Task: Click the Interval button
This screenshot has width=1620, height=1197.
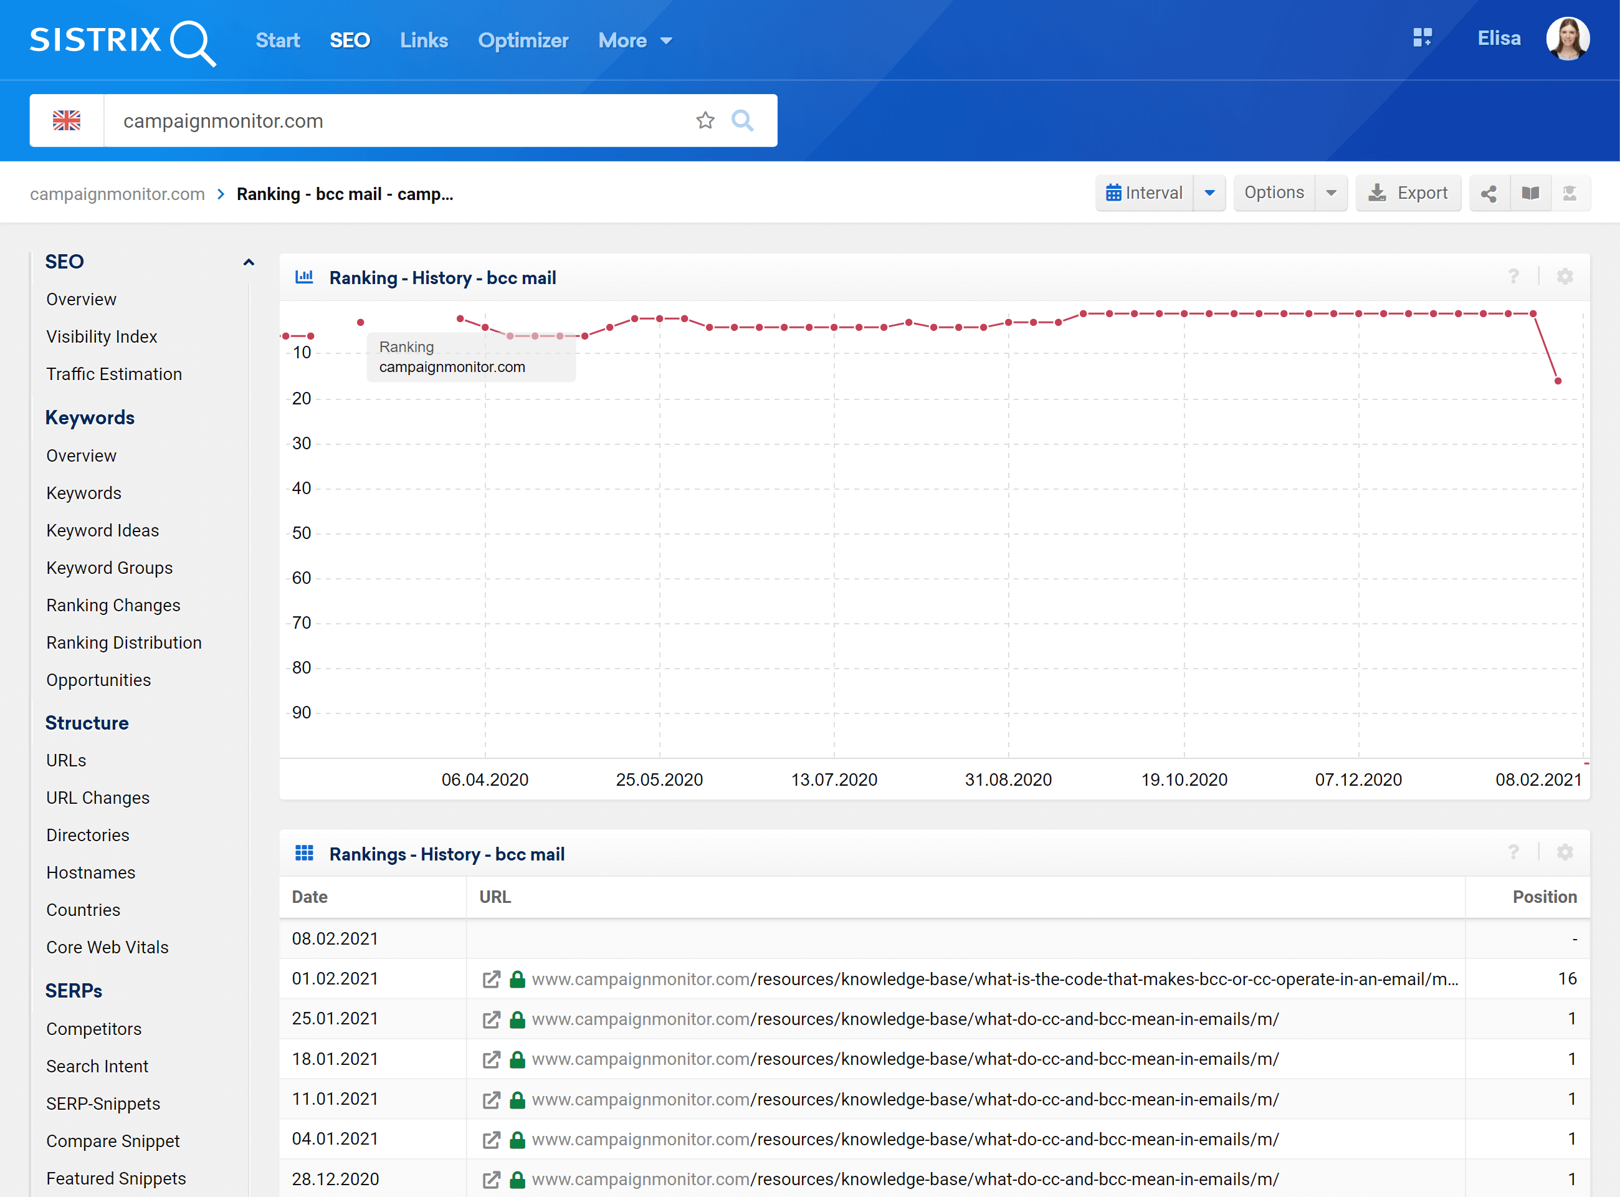Action: coord(1144,193)
